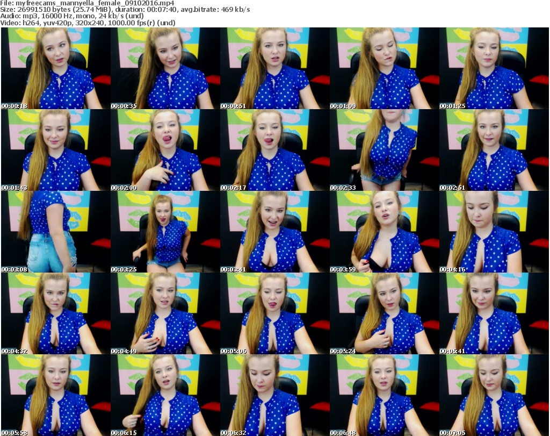Choose the frame at 00:02:33
The image size is (550, 436).
point(384,150)
